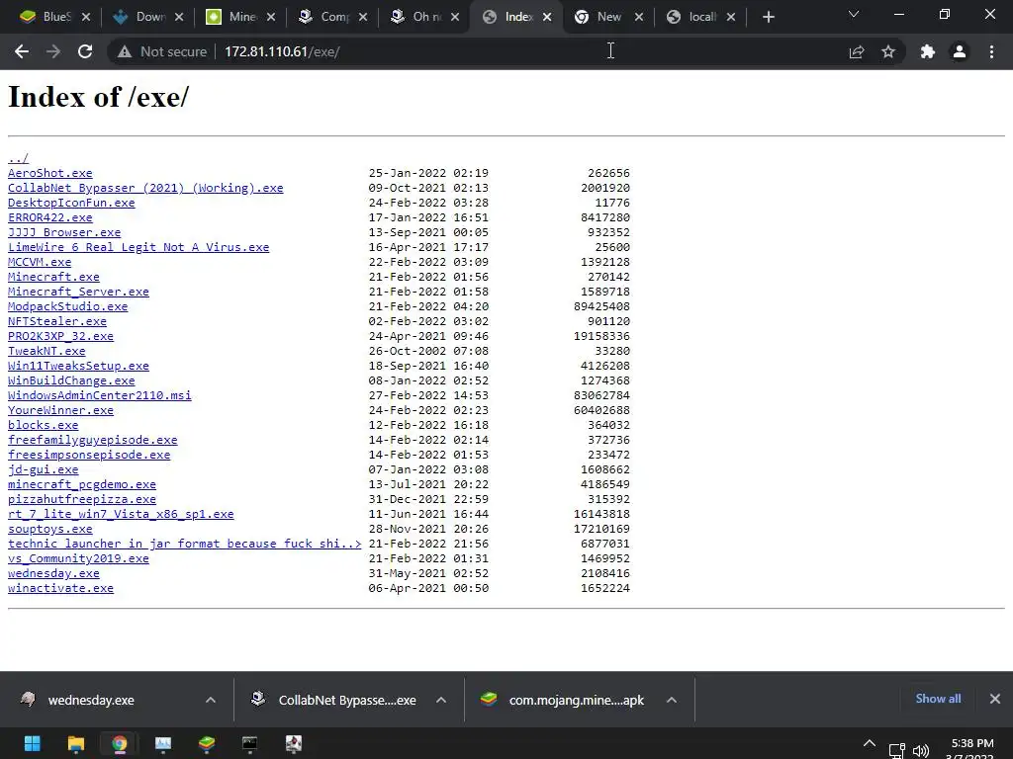Open the PRO2K3XP_32.exe link
This screenshot has width=1013, height=759.
tap(60, 336)
